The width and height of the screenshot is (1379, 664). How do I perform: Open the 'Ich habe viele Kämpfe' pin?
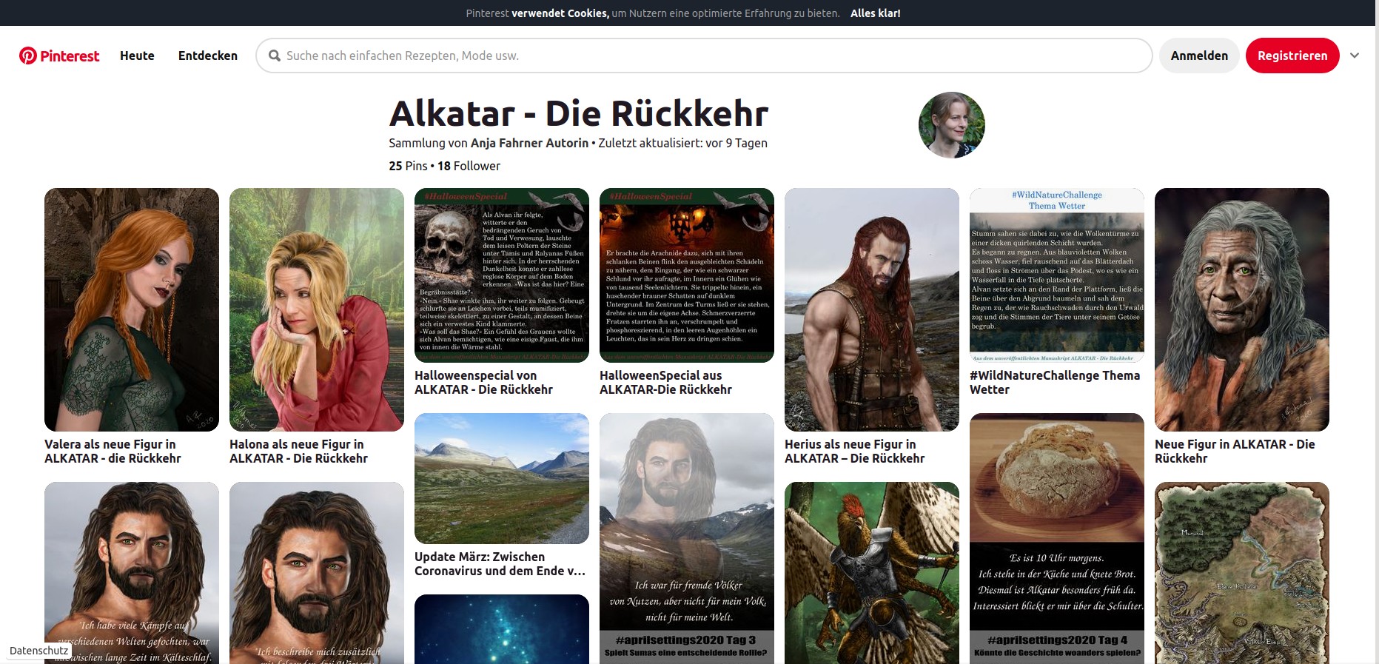132,573
